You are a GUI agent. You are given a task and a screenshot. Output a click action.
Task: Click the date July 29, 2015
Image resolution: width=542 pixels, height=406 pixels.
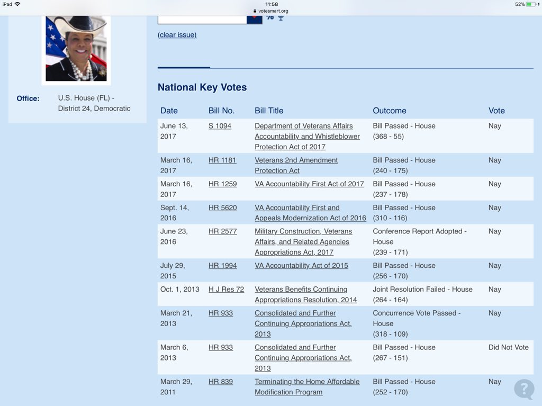[x=173, y=271]
